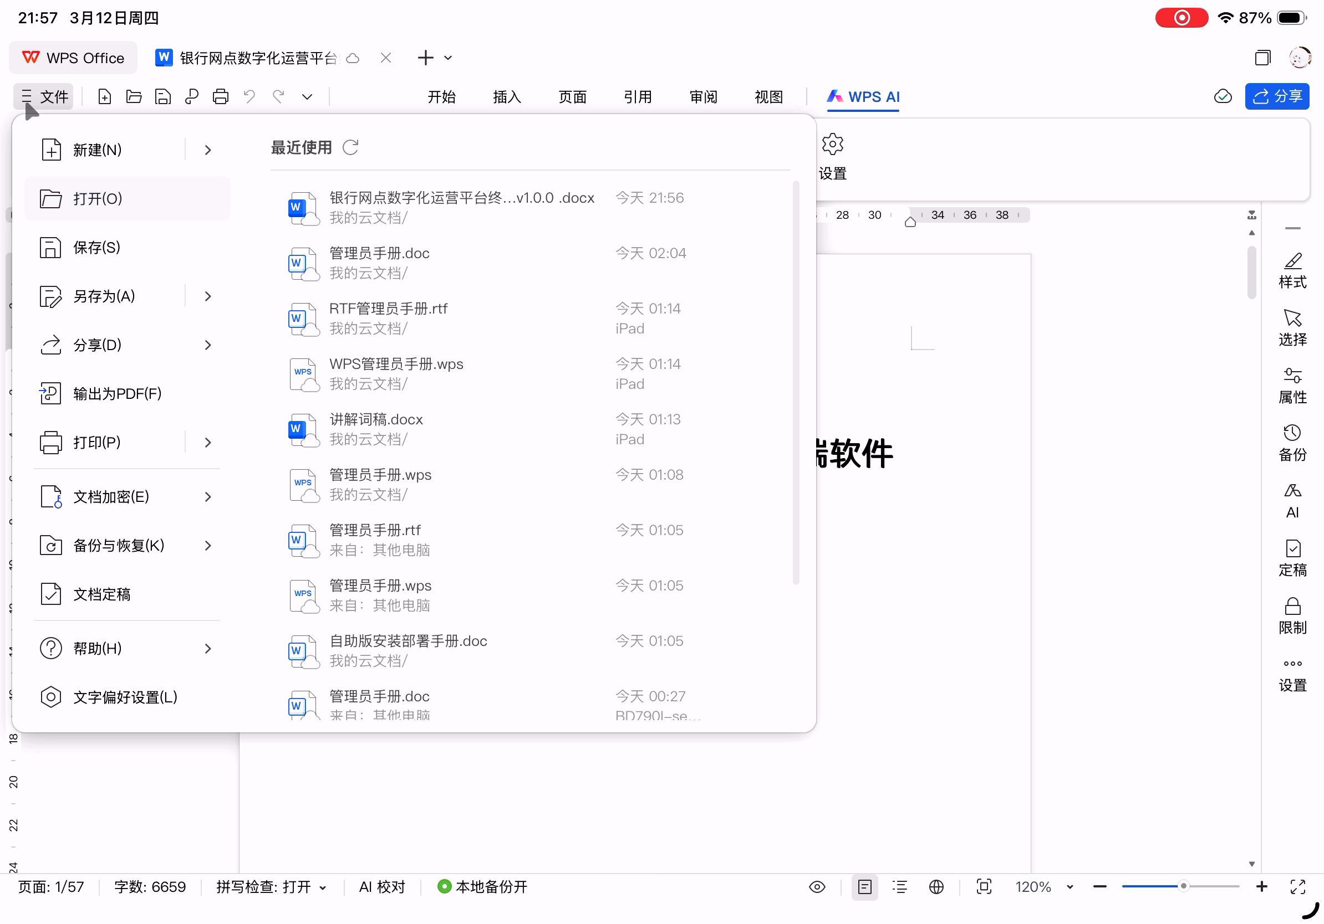Open the Style panel in sidebar
Image resolution: width=1324 pixels, height=924 pixels.
point(1292,270)
